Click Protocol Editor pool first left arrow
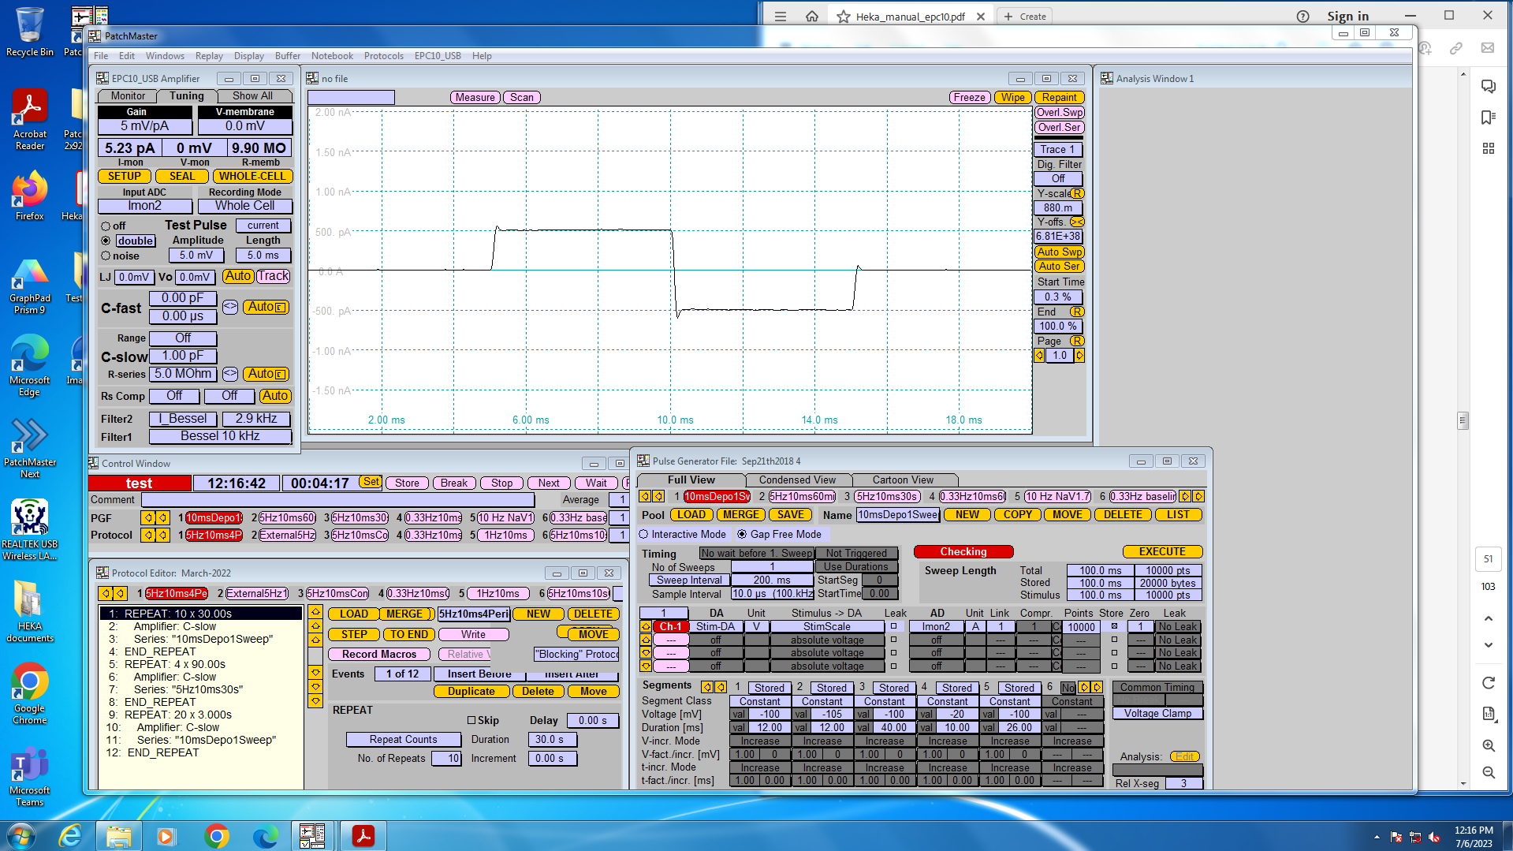This screenshot has height=851, width=1513. (106, 594)
